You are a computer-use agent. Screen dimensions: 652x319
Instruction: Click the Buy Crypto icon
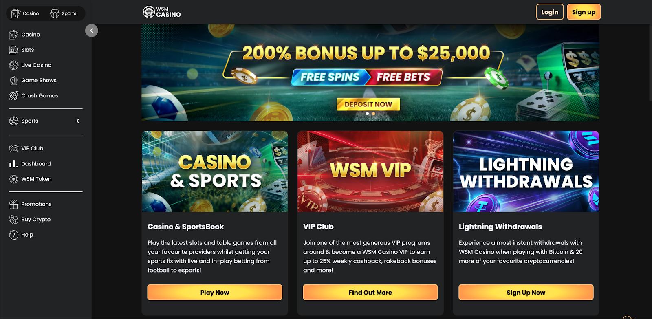(13, 220)
